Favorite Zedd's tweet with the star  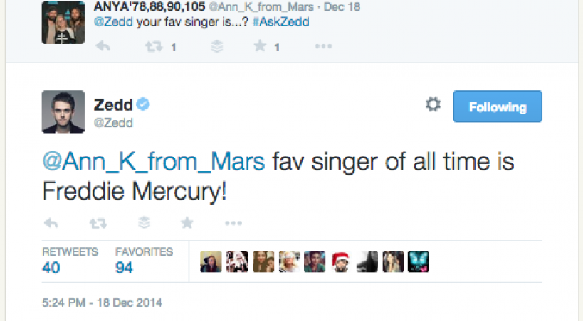coord(187,223)
